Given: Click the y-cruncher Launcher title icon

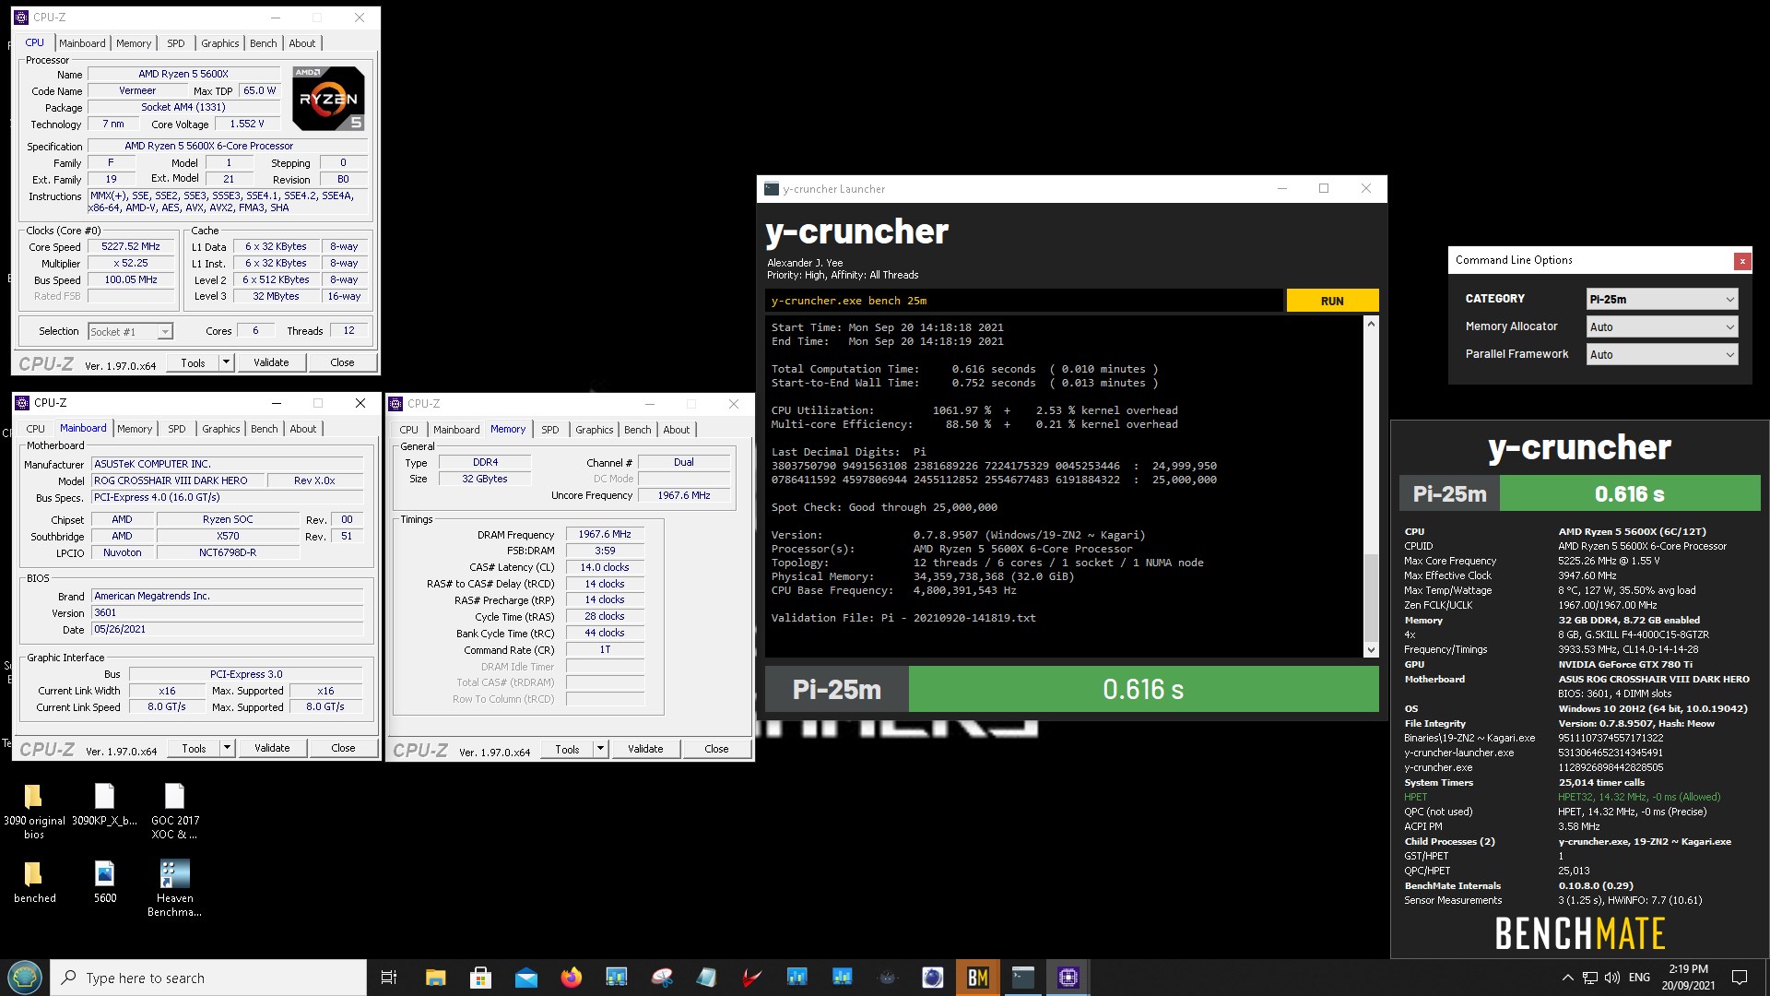Looking at the screenshot, I should [772, 189].
